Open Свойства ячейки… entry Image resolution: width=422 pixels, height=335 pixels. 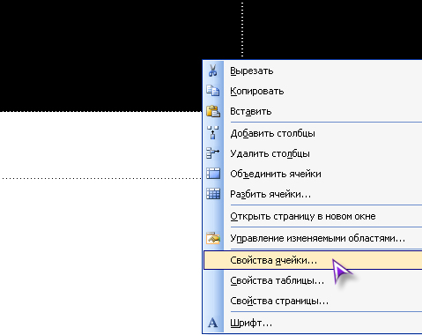click(x=313, y=260)
